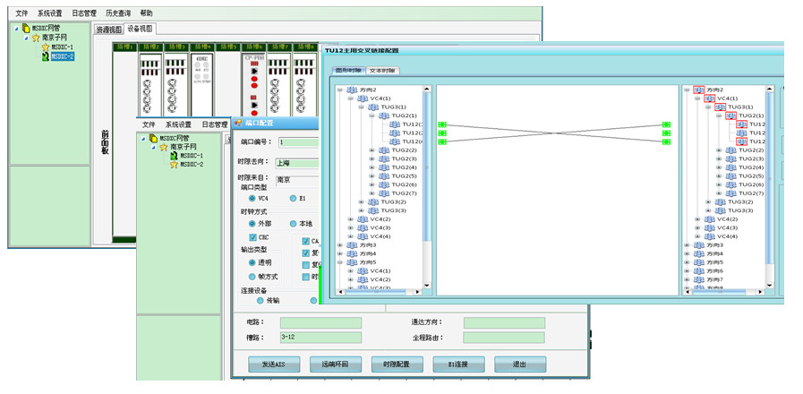Expand VC4(2) under 方向2 in the right tree
The image size is (803, 394).
pos(697,218)
